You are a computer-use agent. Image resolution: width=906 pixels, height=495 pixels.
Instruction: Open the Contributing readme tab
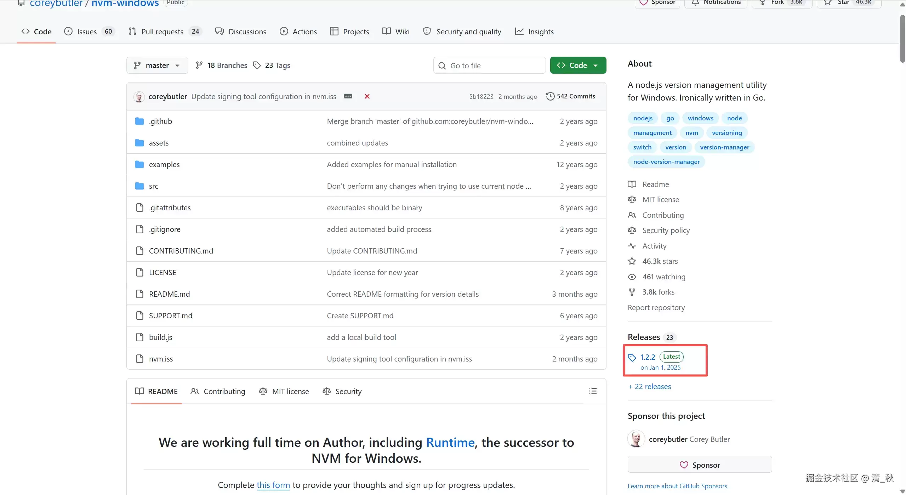pyautogui.click(x=218, y=392)
